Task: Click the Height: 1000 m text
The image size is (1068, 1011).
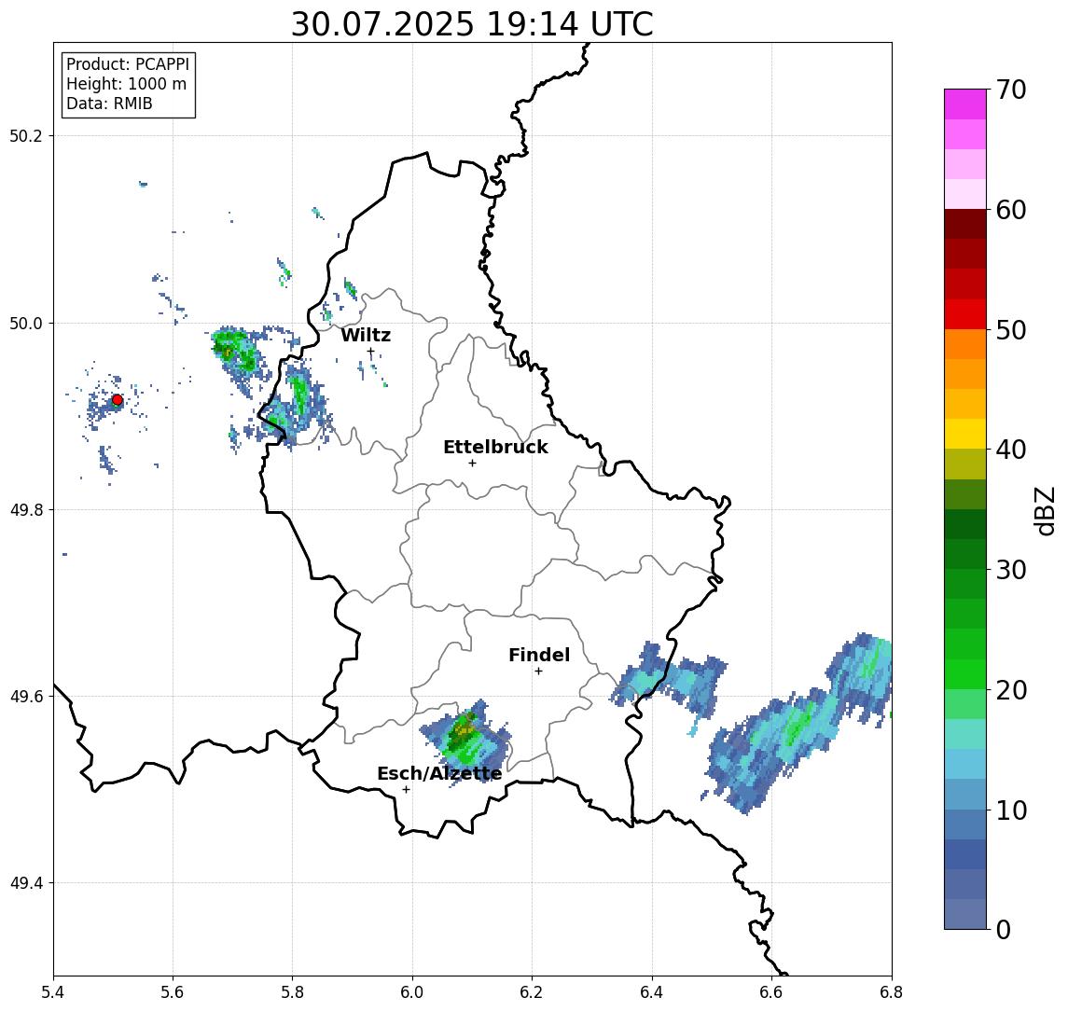Action: coord(126,84)
